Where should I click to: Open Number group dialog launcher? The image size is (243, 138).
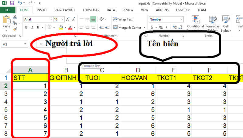[183, 36]
